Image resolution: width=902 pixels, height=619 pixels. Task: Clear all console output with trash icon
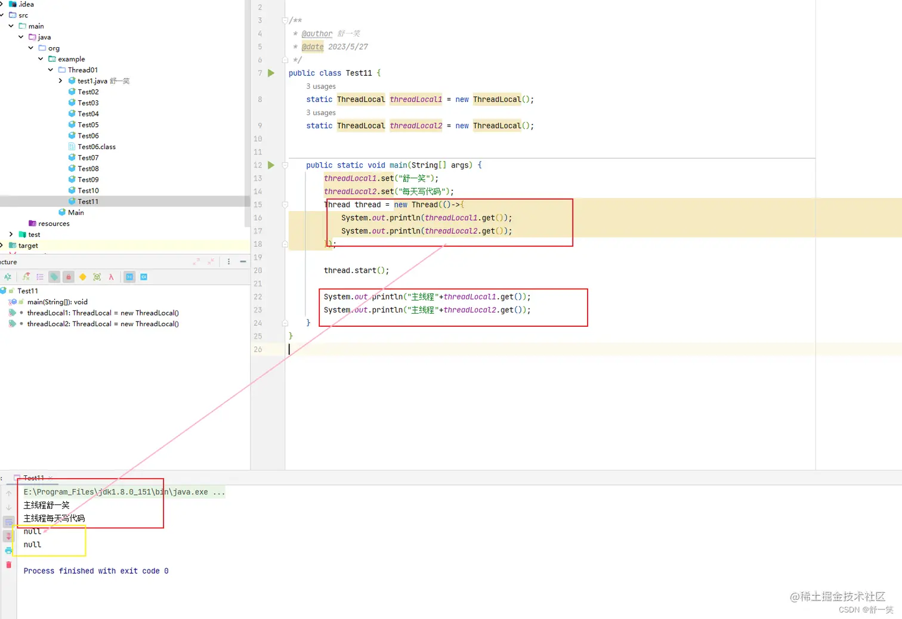[8, 565]
